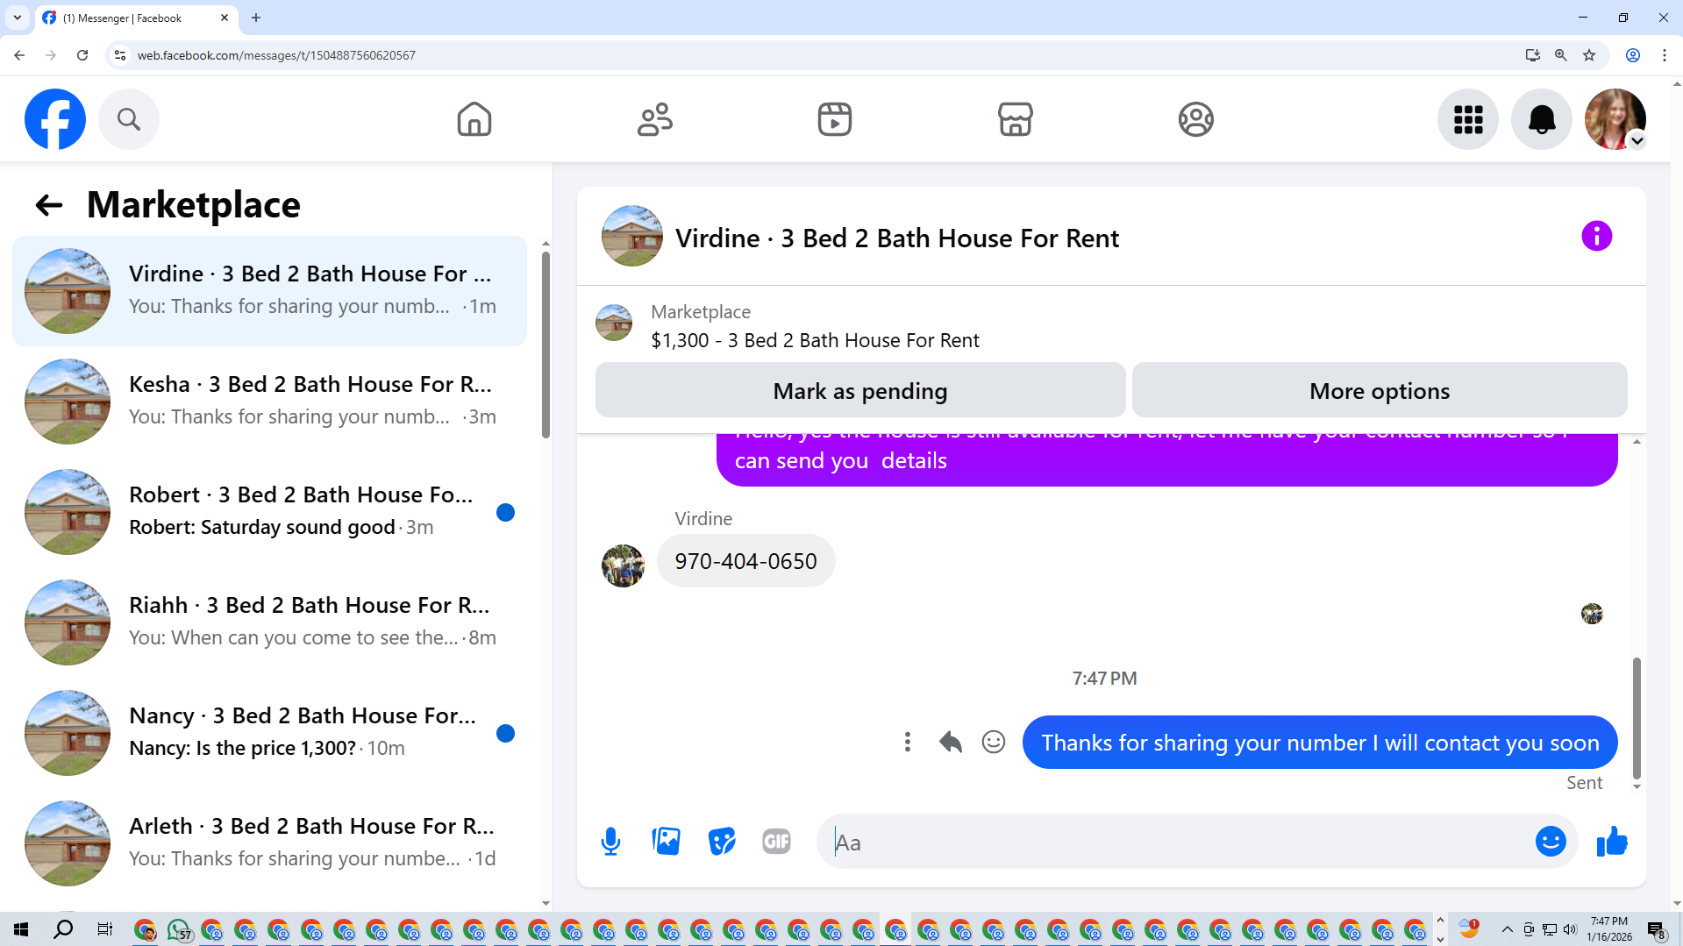Open the Facebook menu grid

[x=1468, y=119]
